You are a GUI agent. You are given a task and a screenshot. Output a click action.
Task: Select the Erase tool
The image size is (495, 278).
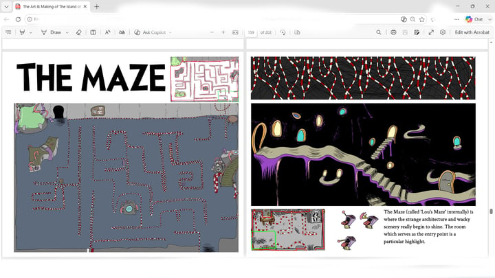(79, 32)
